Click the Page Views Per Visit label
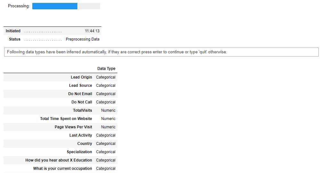The height and width of the screenshot is (173, 321). [x=73, y=127]
